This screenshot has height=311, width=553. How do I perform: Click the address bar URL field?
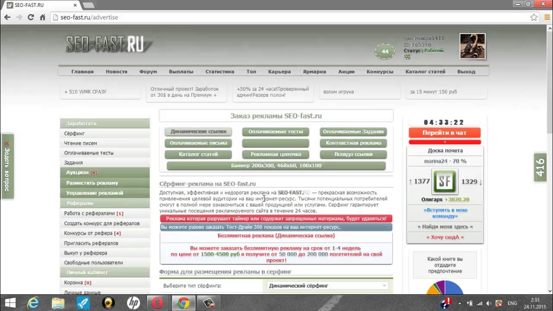tap(289, 17)
